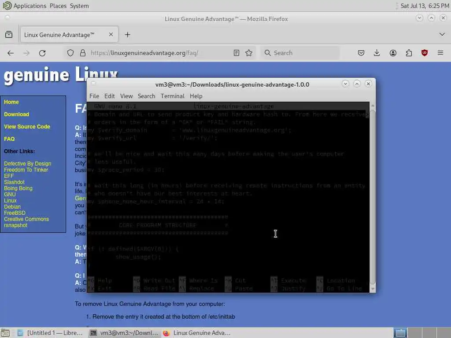The height and width of the screenshot is (338, 451).
Task: Click the Firefox forward arrow
Action: (x=26, y=53)
